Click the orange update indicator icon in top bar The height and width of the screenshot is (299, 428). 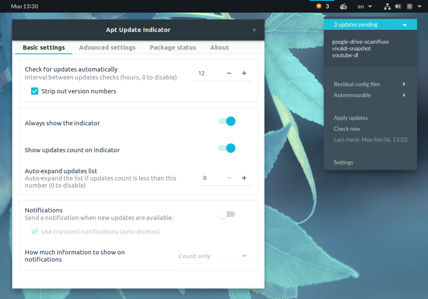point(319,6)
